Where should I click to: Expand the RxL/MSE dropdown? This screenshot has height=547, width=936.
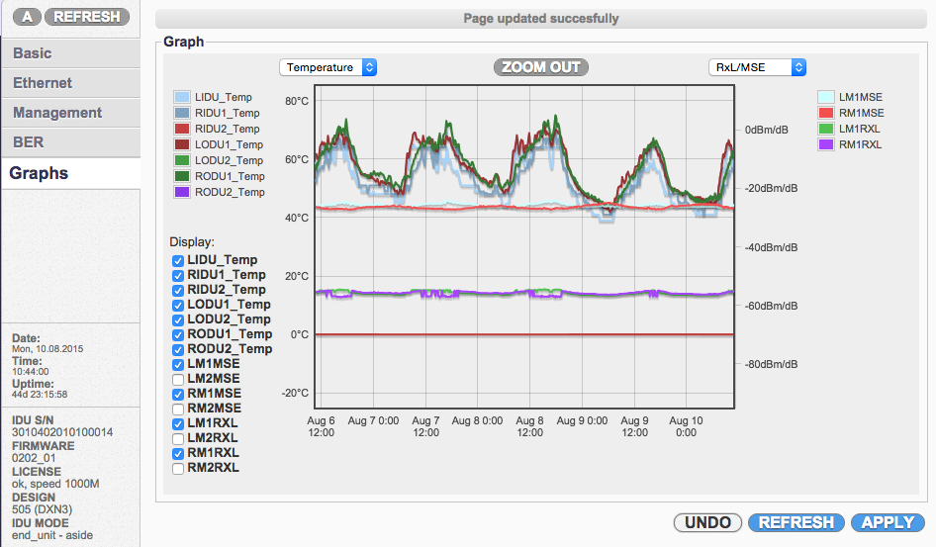(757, 67)
